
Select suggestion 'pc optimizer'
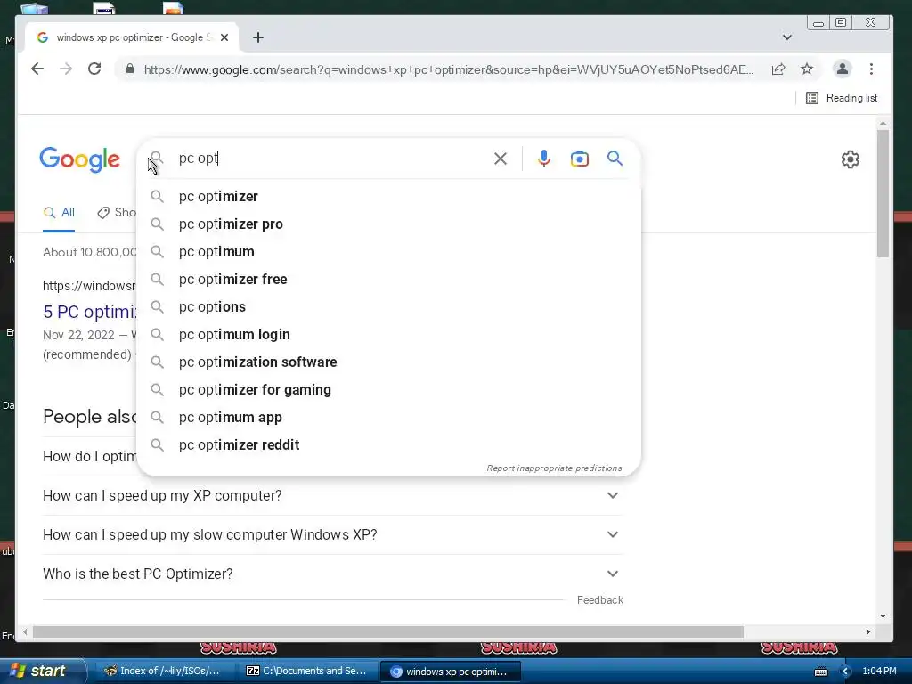(x=388, y=197)
